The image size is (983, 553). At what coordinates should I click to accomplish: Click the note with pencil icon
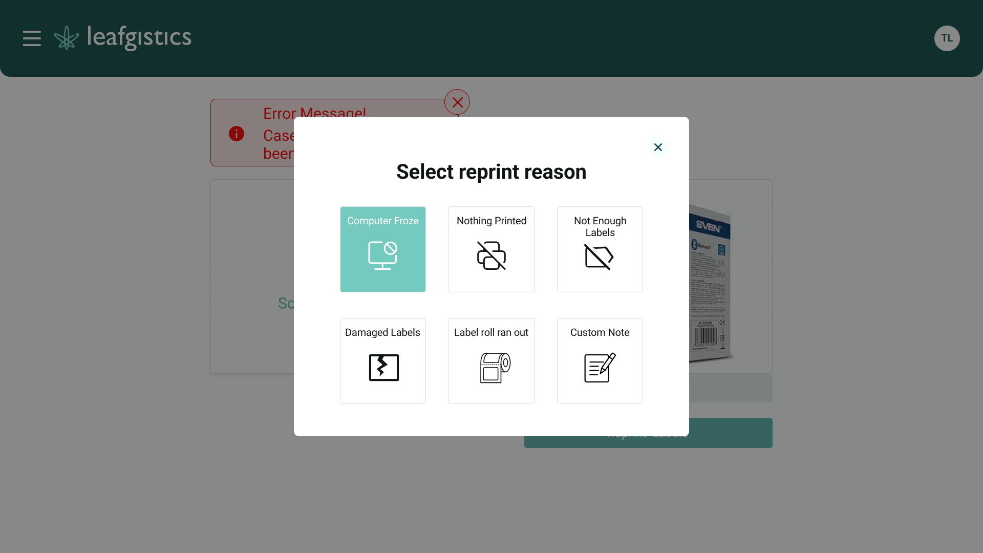coord(600,368)
